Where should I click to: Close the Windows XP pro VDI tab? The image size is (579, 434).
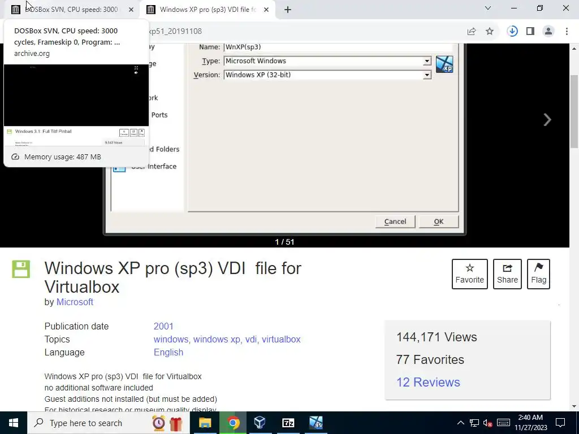point(266,10)
